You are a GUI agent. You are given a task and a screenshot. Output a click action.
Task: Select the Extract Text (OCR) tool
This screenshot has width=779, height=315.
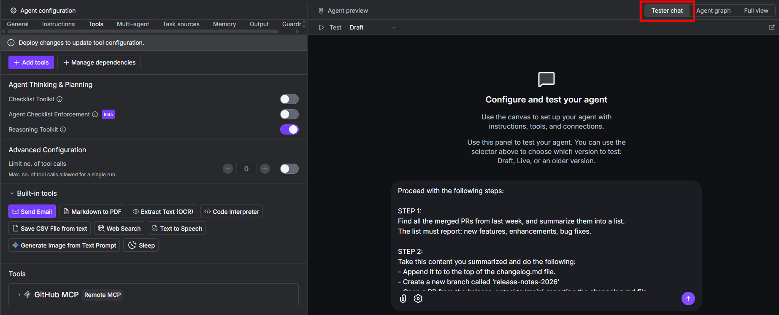tap(163, 212)
